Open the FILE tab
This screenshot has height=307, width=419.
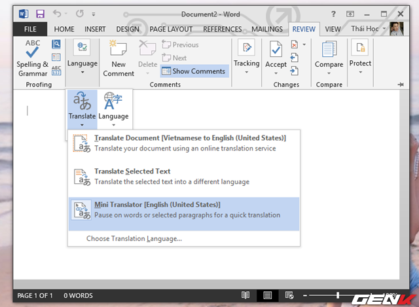pyautogui.click(x=30, y=29)
